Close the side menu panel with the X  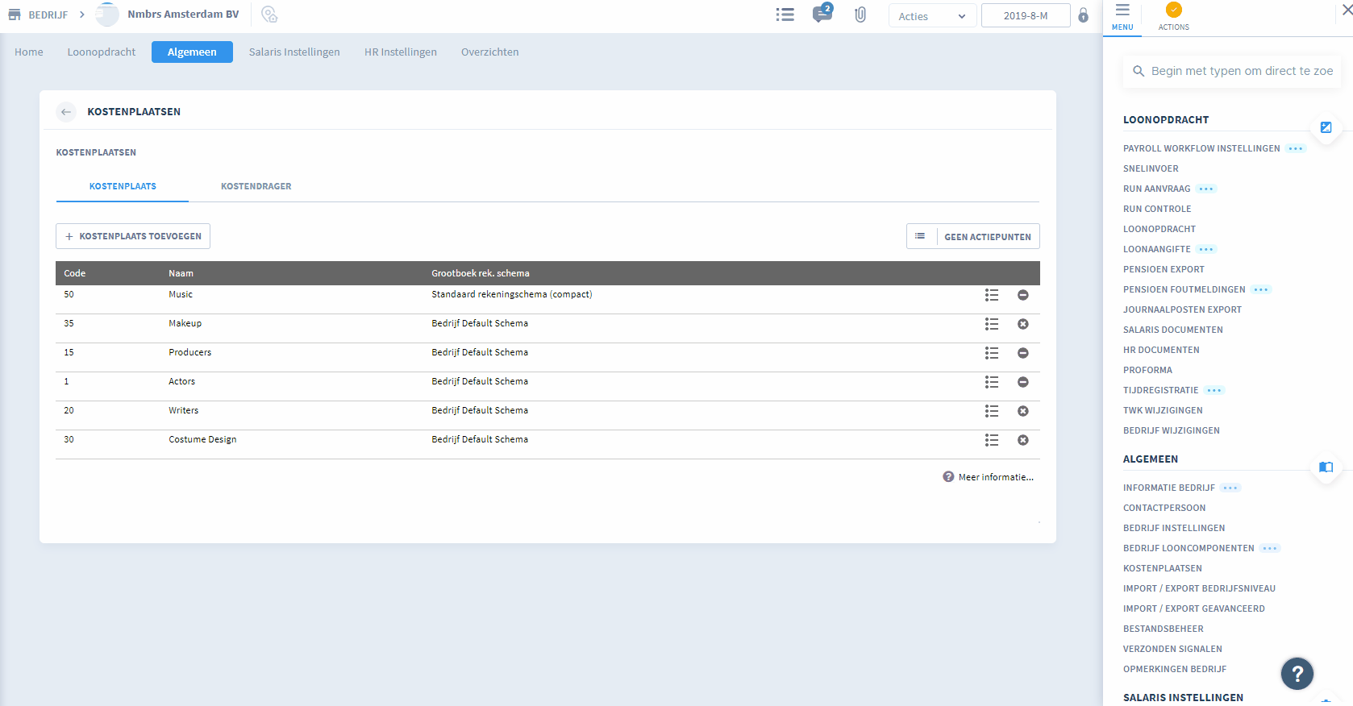[1347, 10]
